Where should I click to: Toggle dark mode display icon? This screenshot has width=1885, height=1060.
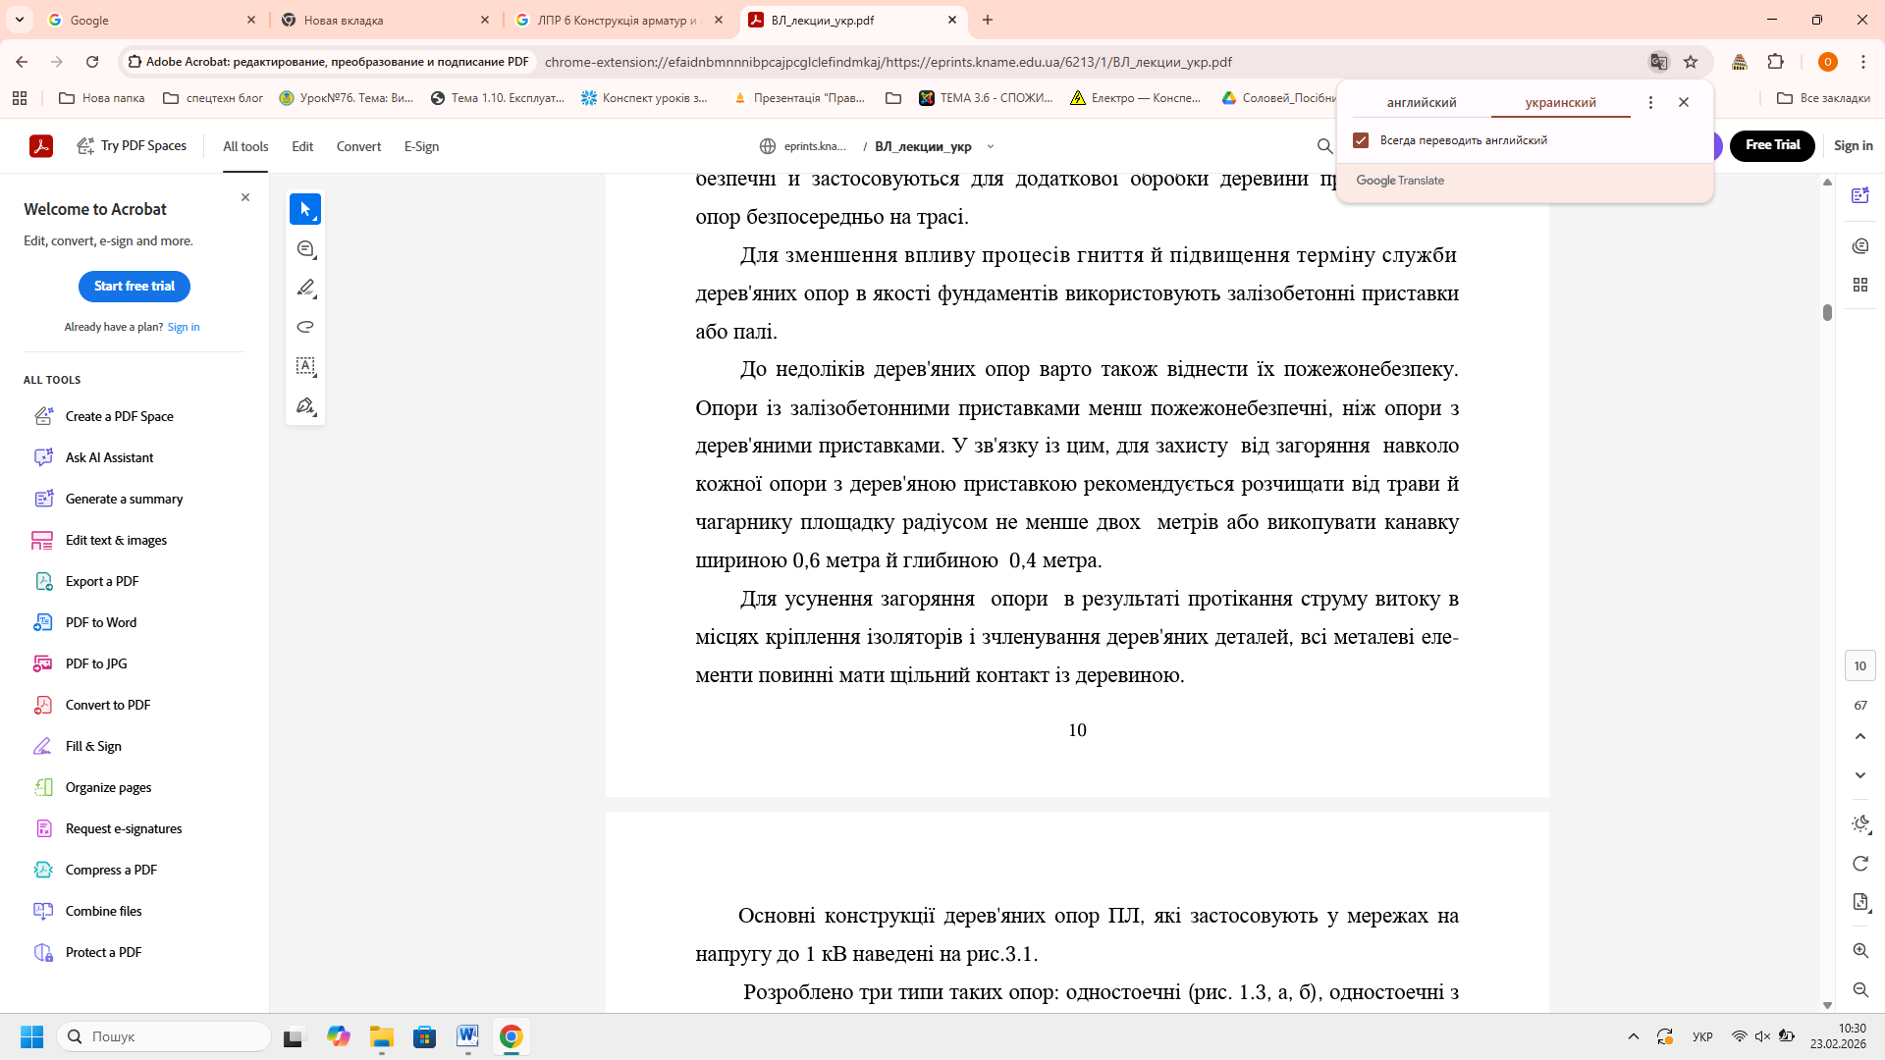[1860, 824]
